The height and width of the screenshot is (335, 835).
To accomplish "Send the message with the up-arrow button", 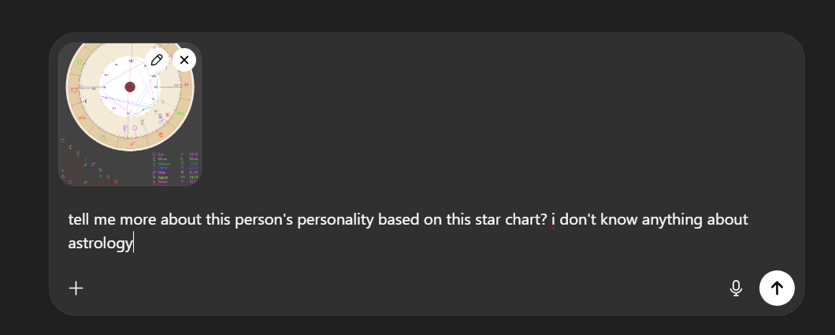I will (777, 288).
